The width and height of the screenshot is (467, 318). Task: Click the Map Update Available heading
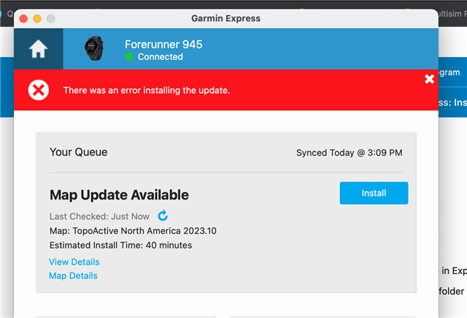119,194
